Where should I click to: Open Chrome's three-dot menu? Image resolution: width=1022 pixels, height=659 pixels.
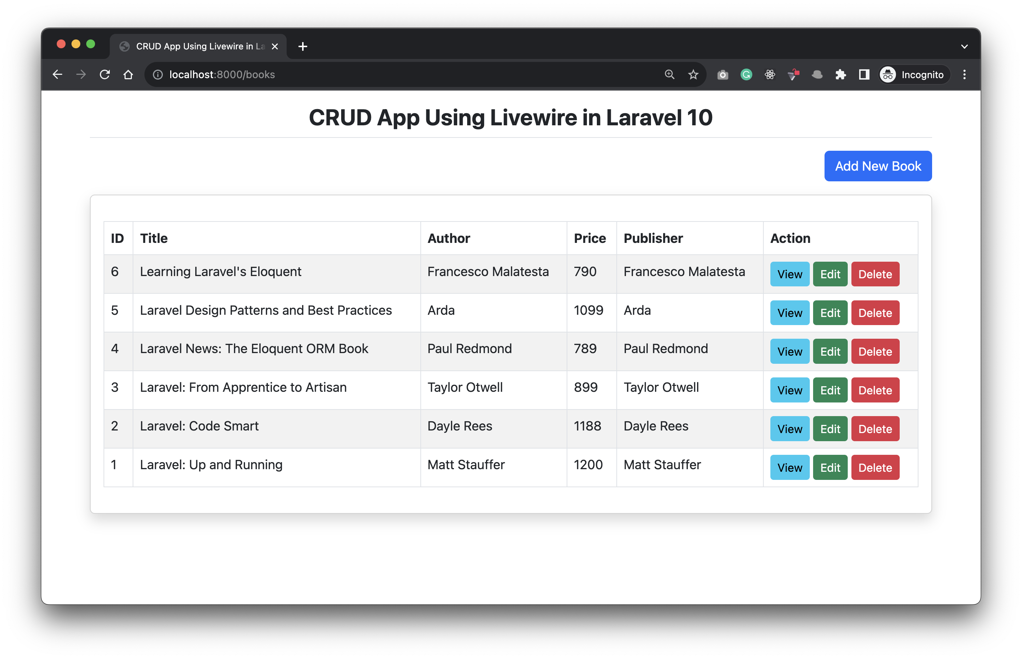pos(965,74)
